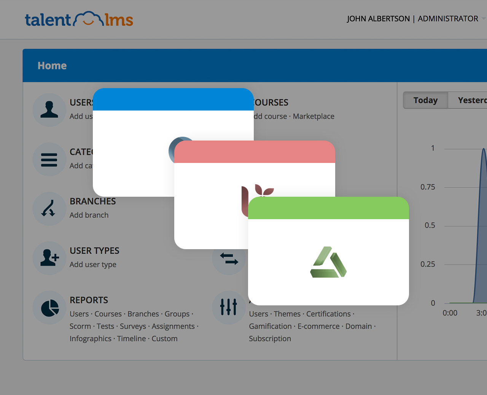Click the TalentLMS logo
Screen dimensions: 487x395
click(79, 19)
